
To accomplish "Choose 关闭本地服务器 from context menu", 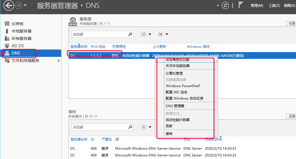I will coord(187,66).
